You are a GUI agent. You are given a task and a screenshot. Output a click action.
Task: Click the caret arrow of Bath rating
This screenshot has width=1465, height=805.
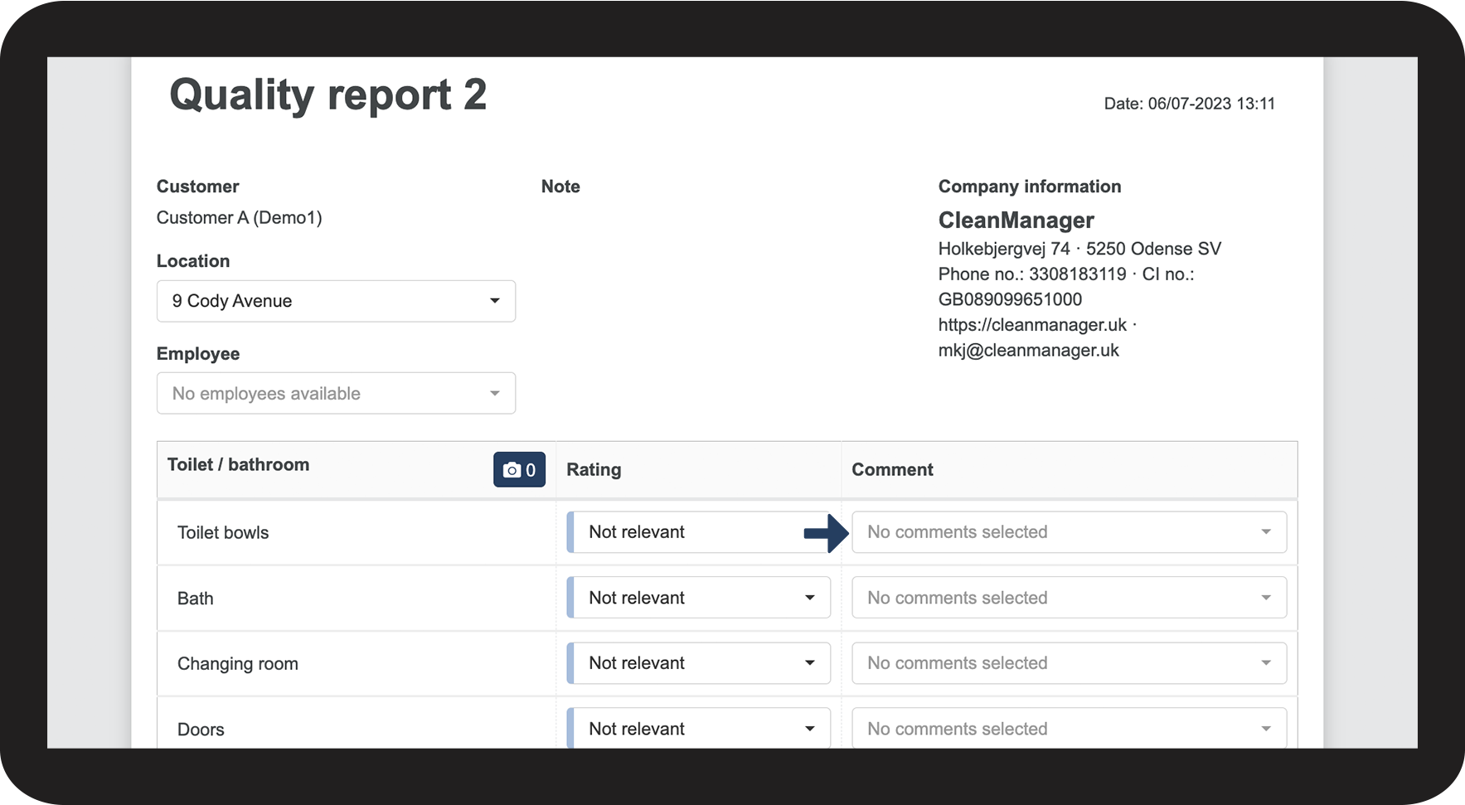coord(810,598)
